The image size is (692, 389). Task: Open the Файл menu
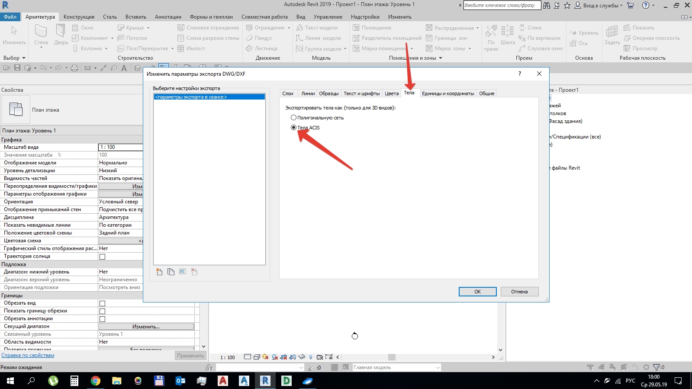pos(10,17)
